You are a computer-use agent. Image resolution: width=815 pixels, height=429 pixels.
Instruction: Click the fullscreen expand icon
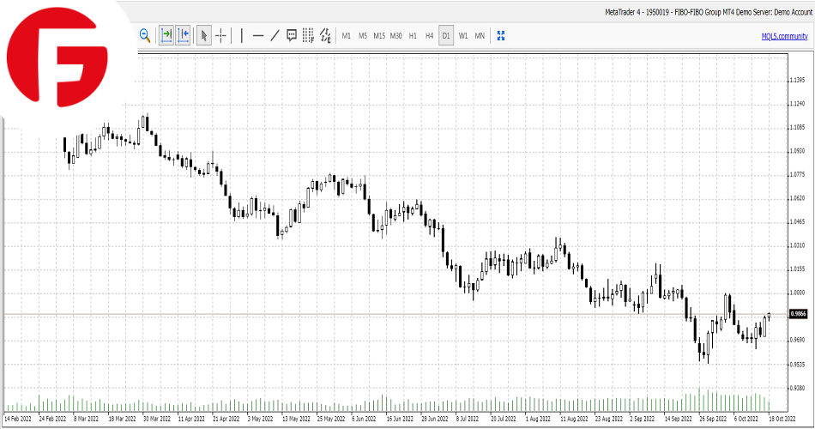[x=502, y=35]
